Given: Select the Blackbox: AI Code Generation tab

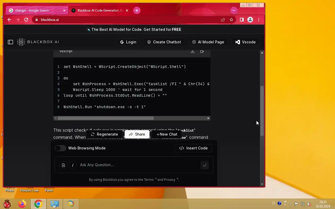Looking at the screenshot, I should (x=100, y=10).
